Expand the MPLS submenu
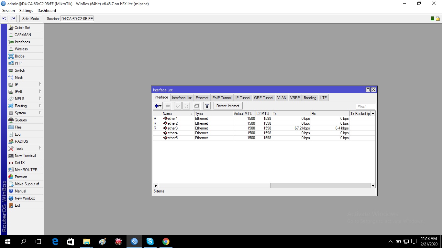Image resolution: width=442 pixels, height=248 pixels. [x=25, y=99]
